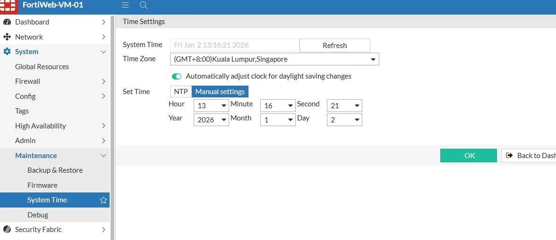This screenshot has height=240, width=556.
Task: Click the Time Settings heading
Action: click(x=144, y=22)
